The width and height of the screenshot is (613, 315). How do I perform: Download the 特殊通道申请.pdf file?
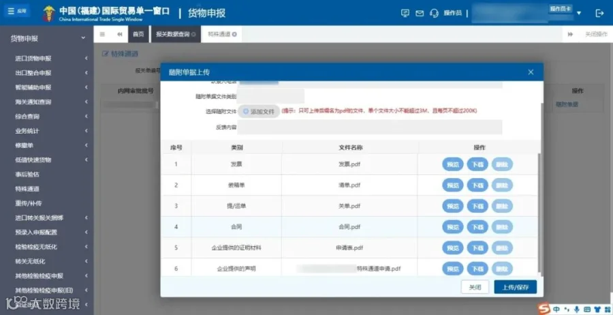[477, 269]
